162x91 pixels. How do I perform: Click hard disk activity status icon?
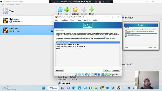[76, 75]
